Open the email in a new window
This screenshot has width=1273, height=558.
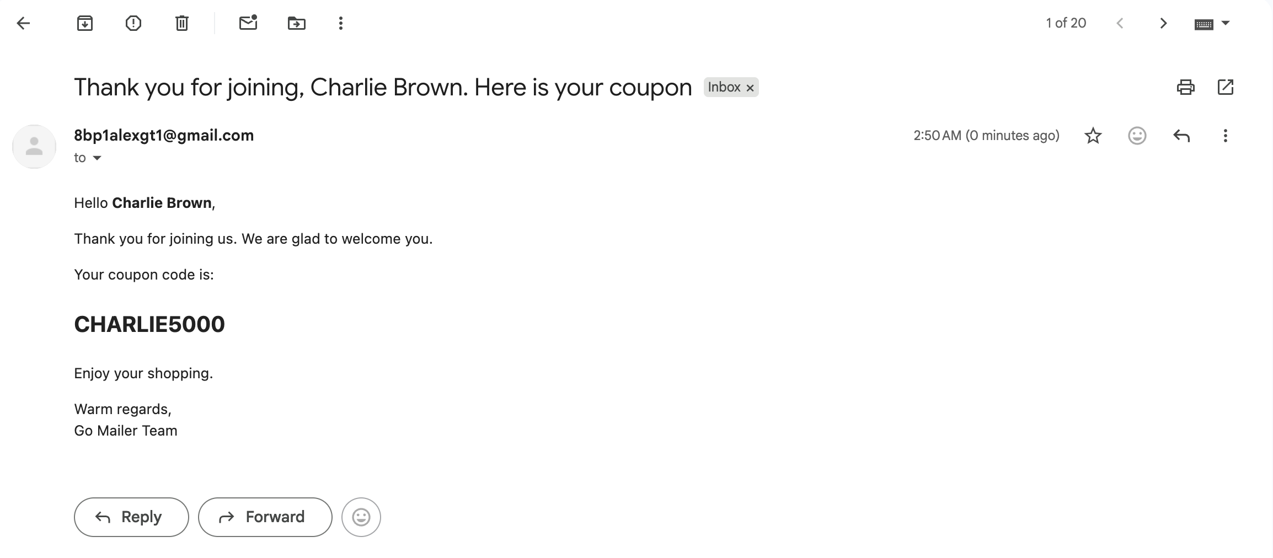(1225, 87)
